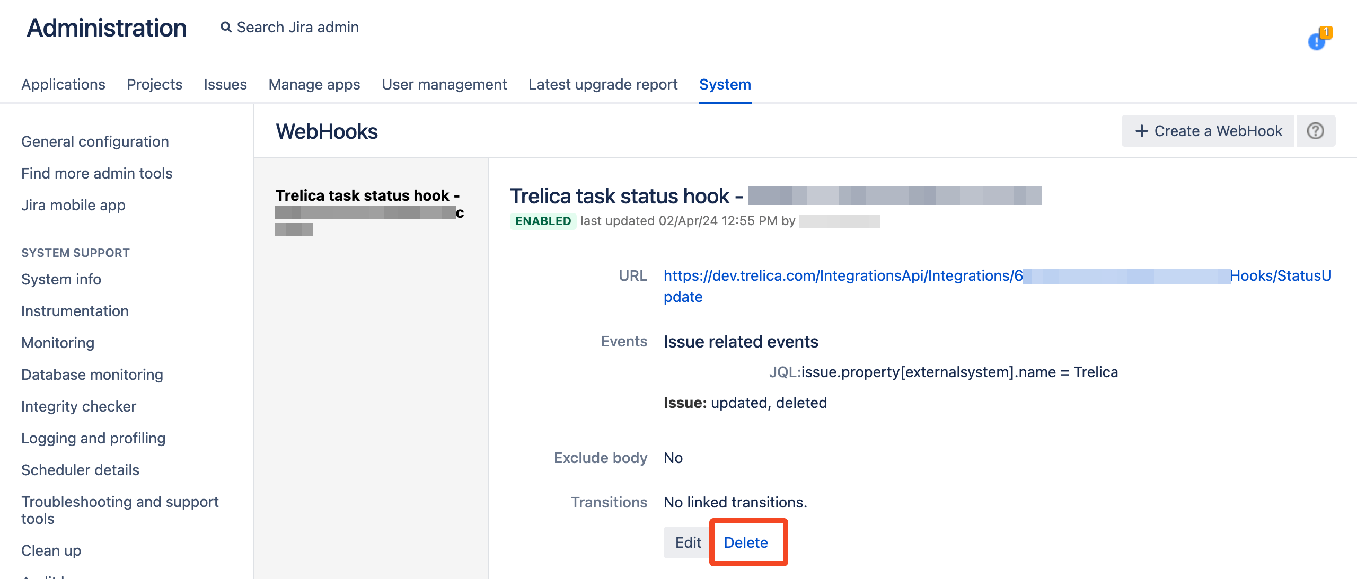Open the Jira mobile app settings
Screen dimensions: 1357x579
[73, 205]
